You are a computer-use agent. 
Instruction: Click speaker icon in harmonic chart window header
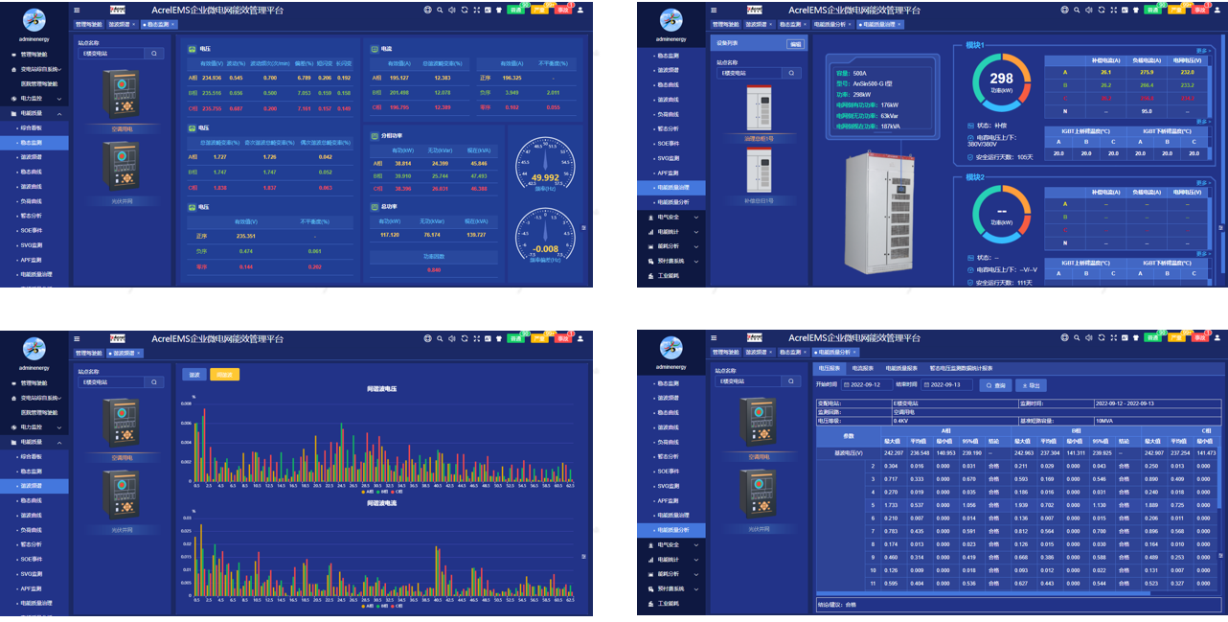(452, 338)
